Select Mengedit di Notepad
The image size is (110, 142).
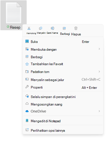63,121
